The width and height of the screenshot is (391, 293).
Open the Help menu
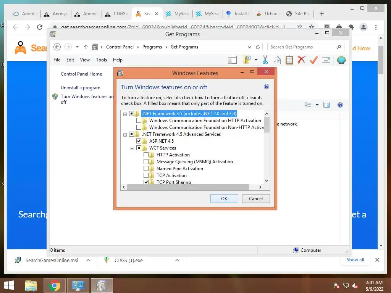tap(118, 60)
